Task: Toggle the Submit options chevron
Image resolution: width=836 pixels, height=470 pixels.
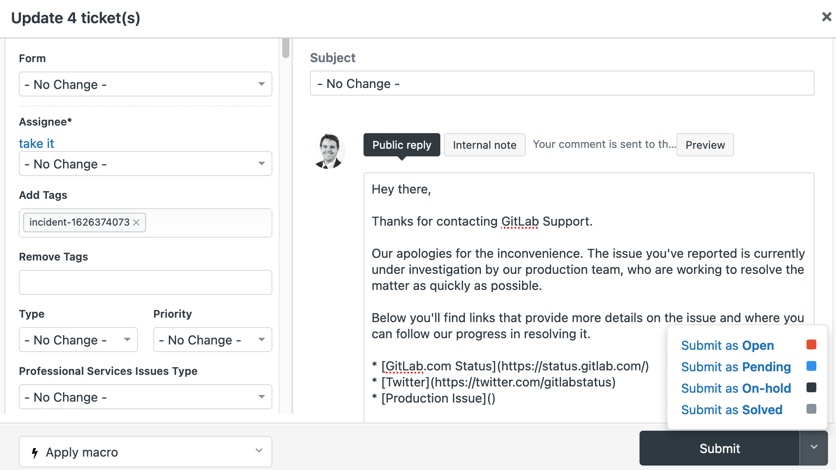Action: [x=814, y=448]
